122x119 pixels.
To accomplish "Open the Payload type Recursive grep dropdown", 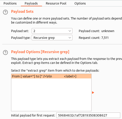I will [x=52, y=38].
